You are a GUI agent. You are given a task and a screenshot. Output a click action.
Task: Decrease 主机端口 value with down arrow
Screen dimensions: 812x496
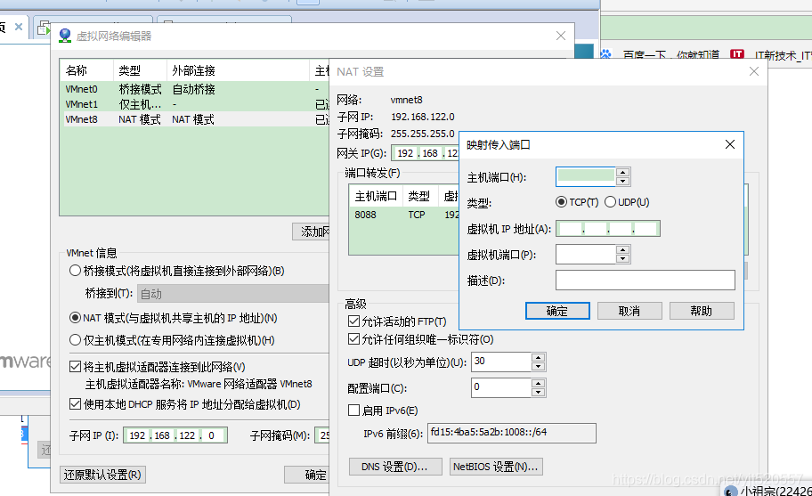[623, 181]
